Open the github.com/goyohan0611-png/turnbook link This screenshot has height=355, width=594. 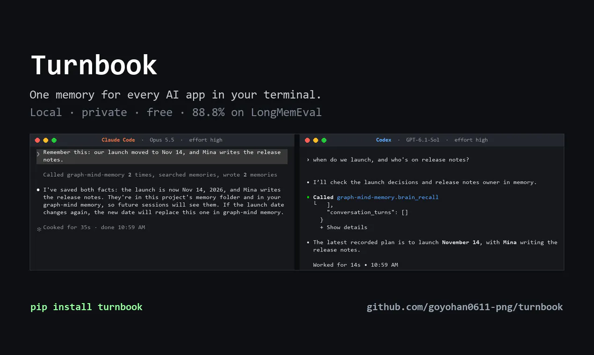pos(465,307)
